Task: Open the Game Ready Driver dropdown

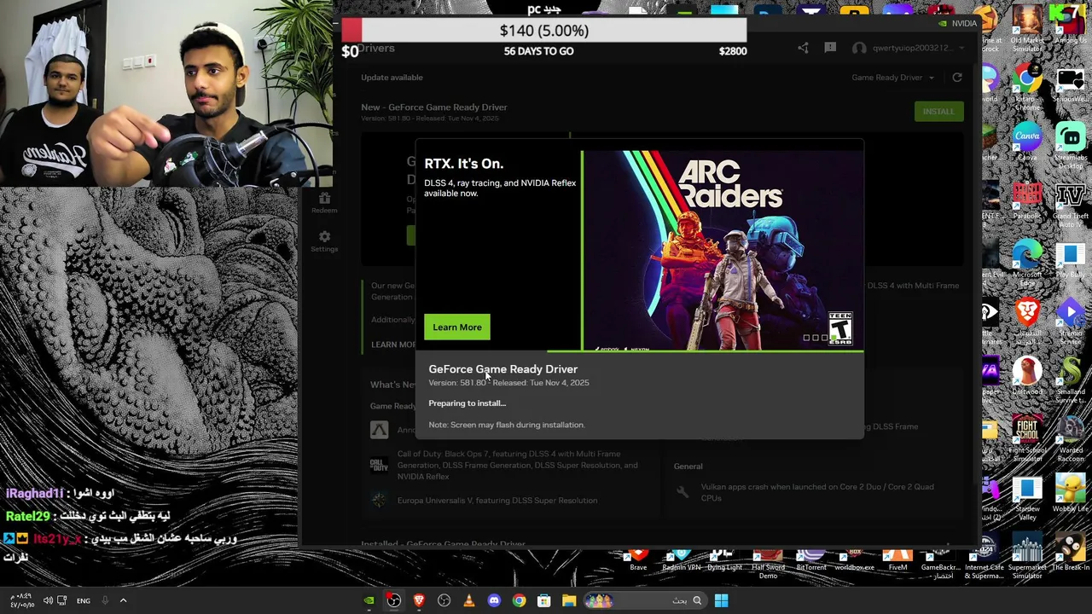Action: 892,78
